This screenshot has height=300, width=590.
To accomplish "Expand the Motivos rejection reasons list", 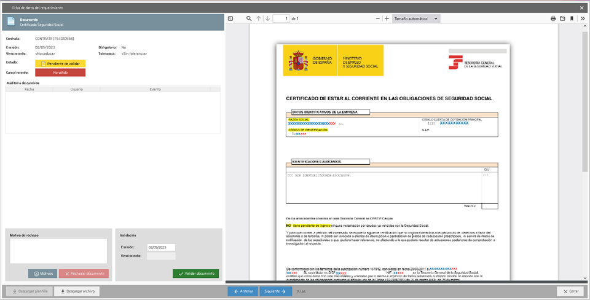I will (42, 274).
